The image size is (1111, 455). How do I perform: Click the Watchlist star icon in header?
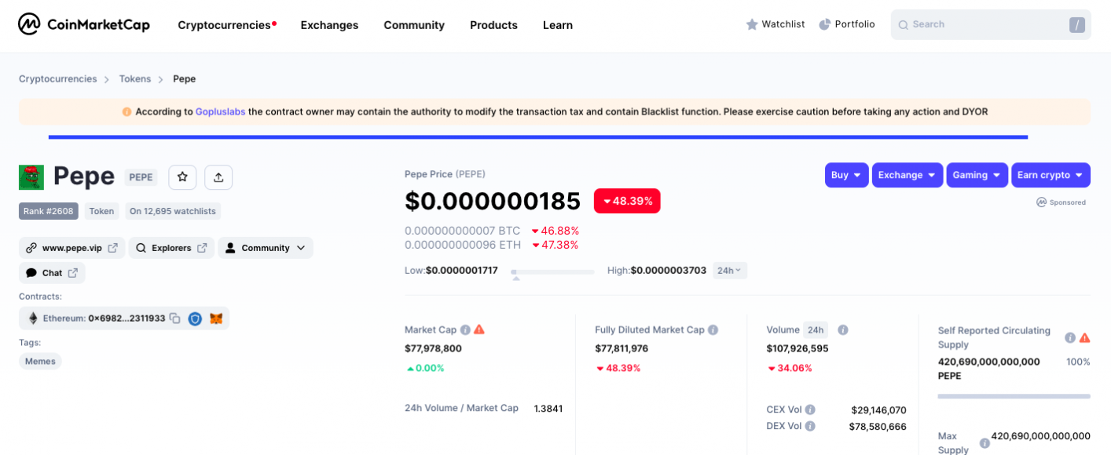pos(752,24)
